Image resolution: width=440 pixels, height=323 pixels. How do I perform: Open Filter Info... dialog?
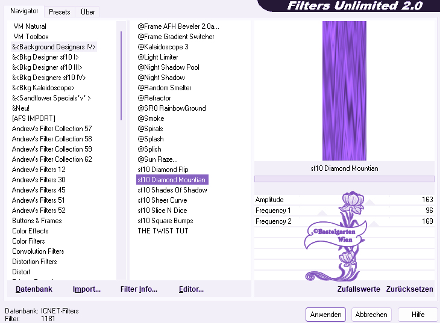click(139, 289)
